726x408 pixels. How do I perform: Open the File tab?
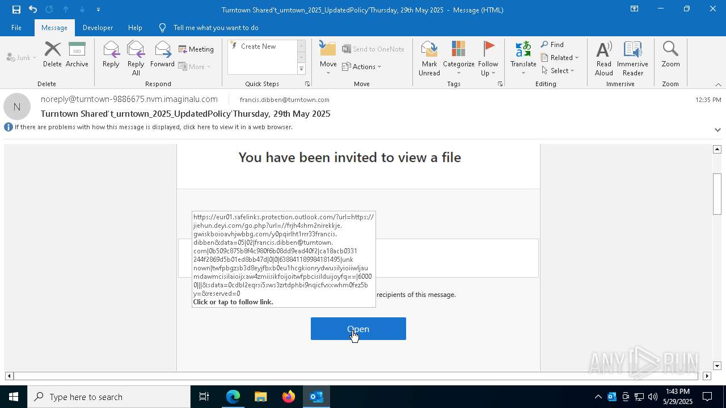(x=16, y=28)
